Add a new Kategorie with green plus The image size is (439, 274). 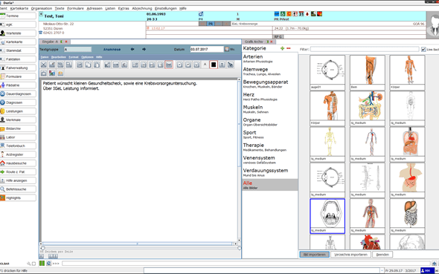[x=282, y=48]
